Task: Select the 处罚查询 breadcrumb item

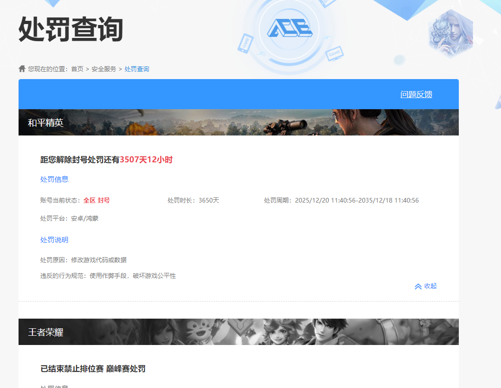Action: 137,69
